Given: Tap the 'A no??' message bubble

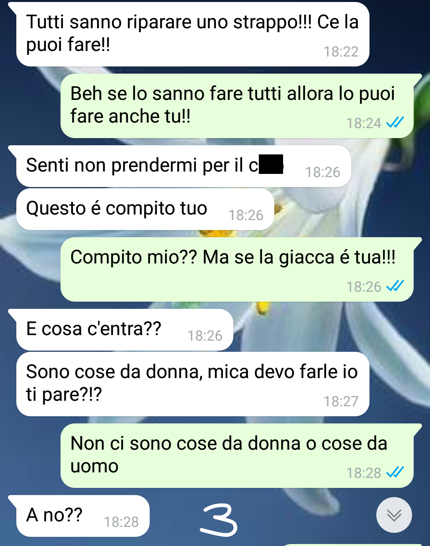Looking at the screenshot, I should point(83,516).
